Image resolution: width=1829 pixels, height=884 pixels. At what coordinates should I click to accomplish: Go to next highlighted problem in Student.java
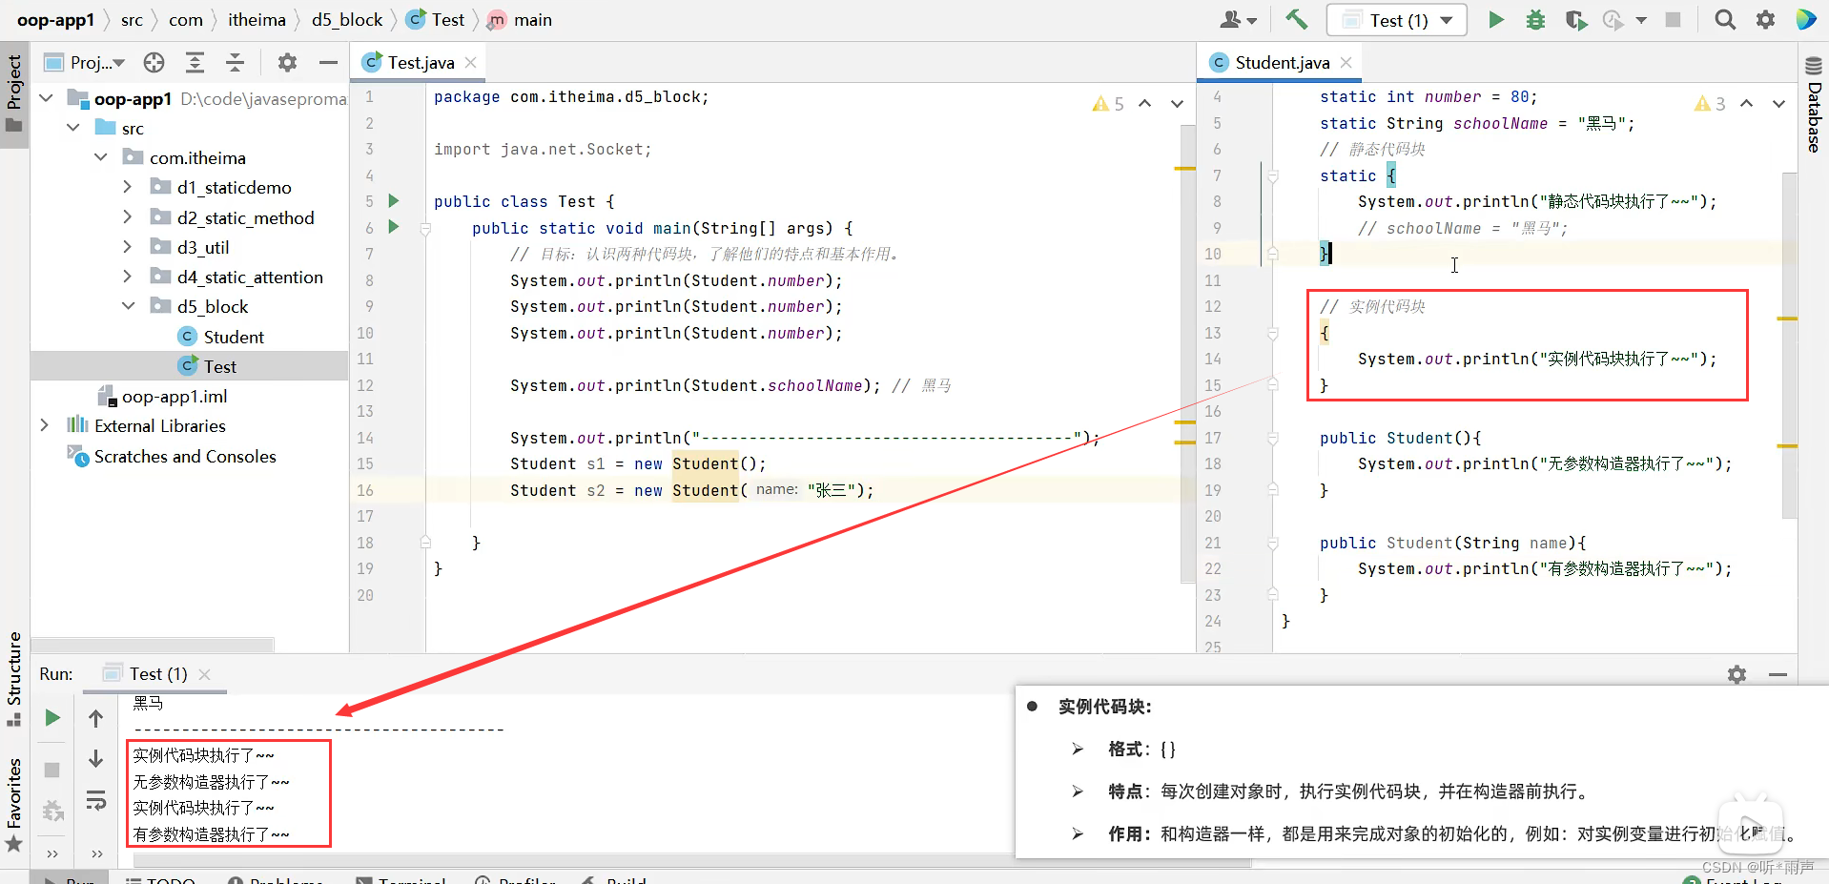pyautogui.click(x=1778, y=103)
